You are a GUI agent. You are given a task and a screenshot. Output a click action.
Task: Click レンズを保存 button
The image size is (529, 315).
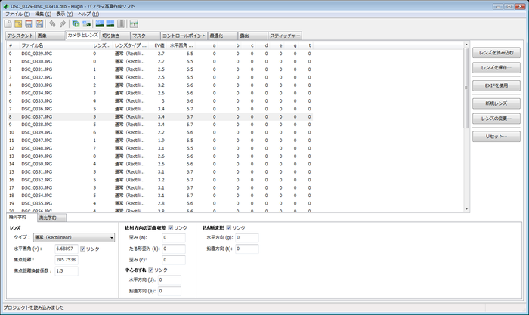click(497, 68)
